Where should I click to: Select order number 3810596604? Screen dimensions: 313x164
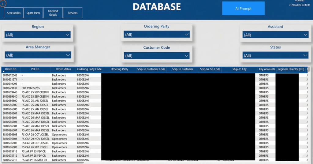tap(10, 139)
